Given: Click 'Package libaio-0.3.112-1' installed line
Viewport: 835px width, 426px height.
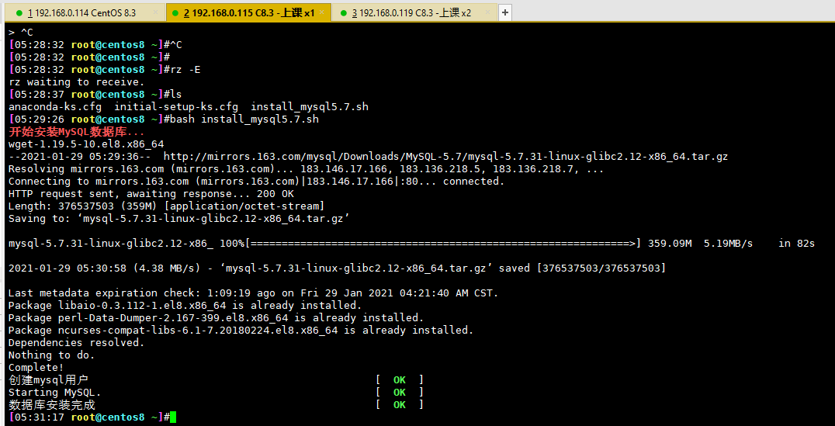Looking at the screenshot, I should 185,305.
